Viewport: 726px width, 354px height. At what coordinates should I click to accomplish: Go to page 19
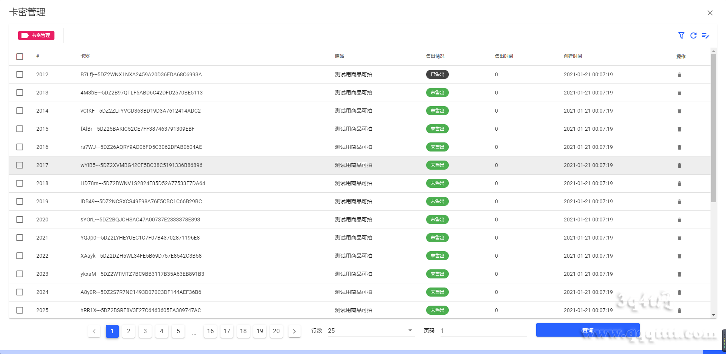click(x=260, y=331)
